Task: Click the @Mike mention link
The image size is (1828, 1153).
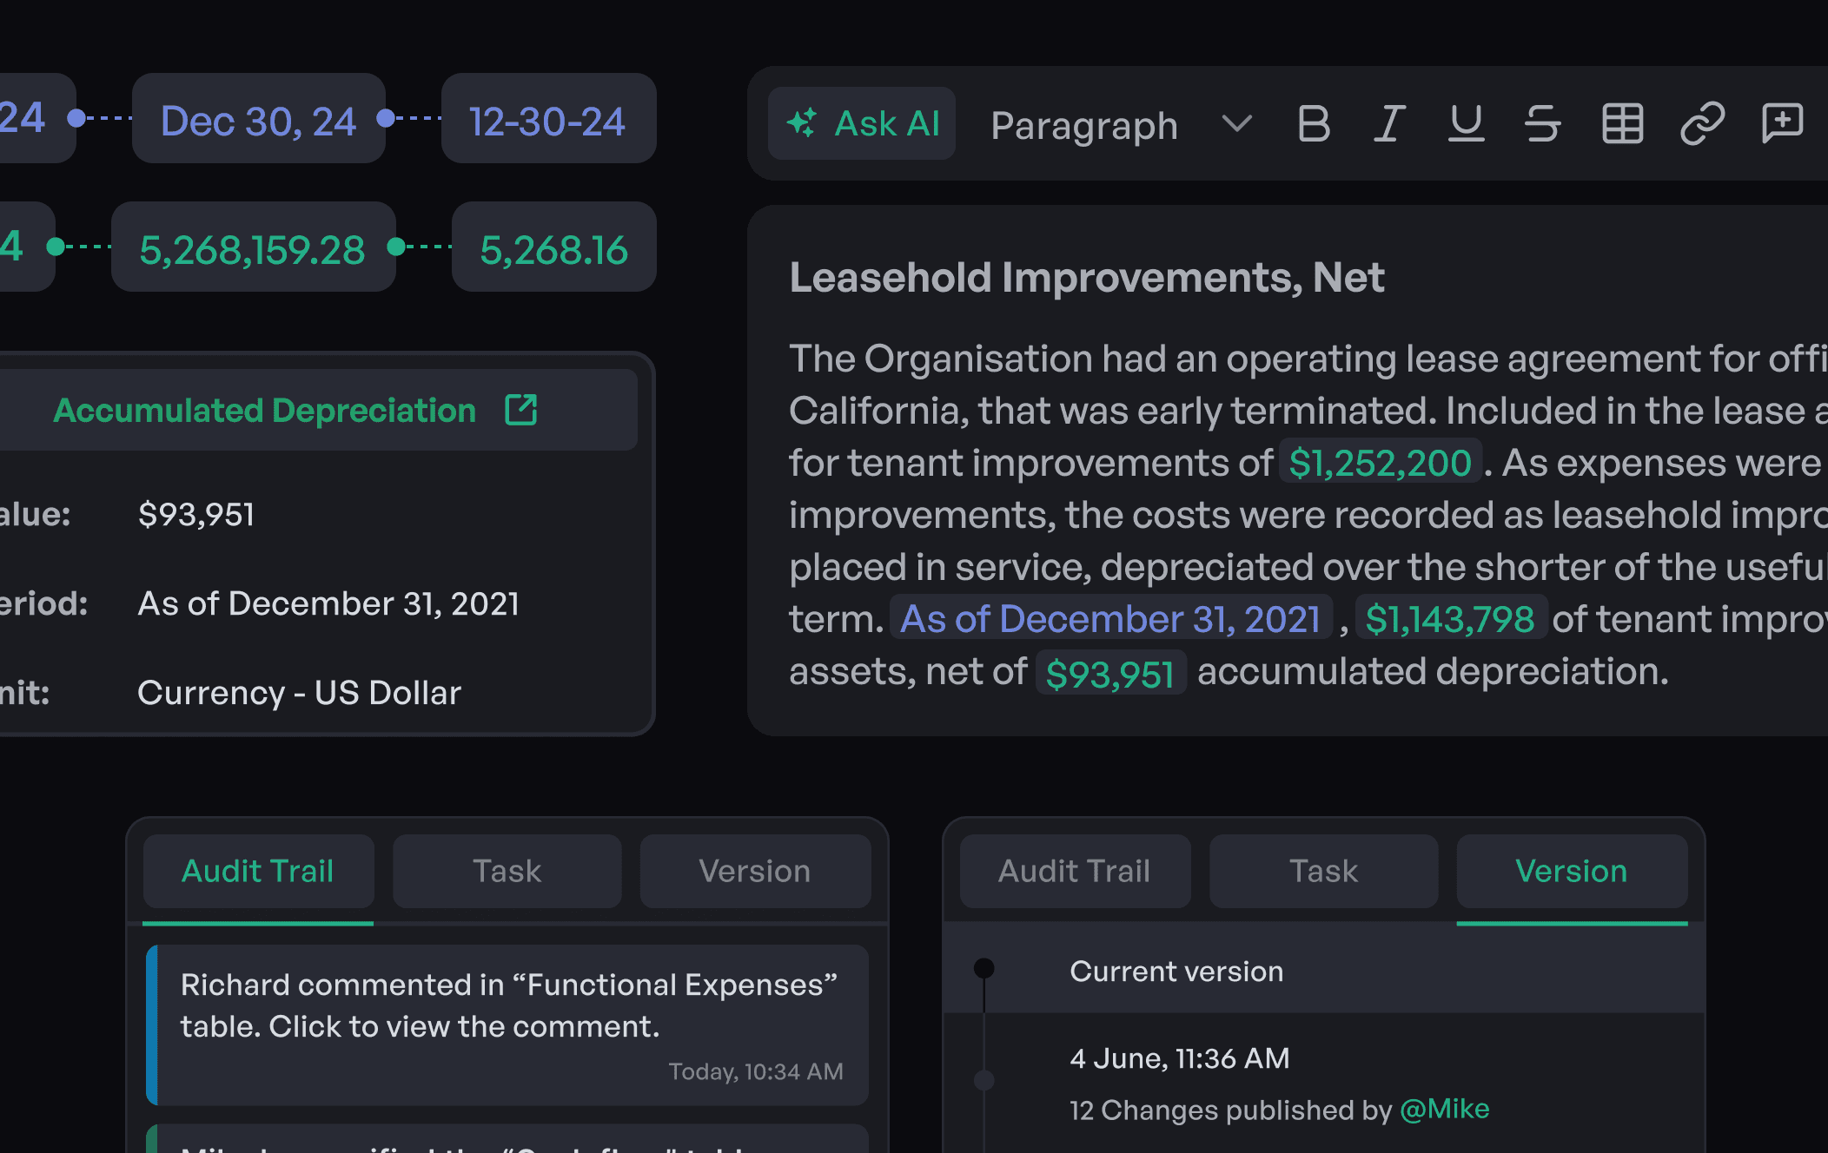Action: [1445, 1109]
